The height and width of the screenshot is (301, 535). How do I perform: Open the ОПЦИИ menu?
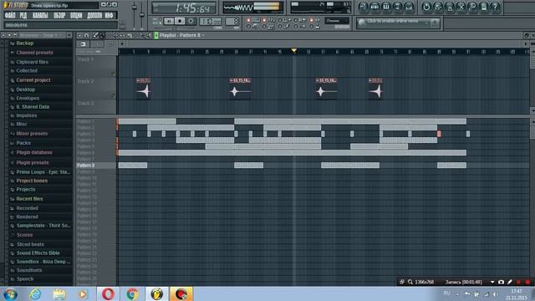[x=76, y=15]
